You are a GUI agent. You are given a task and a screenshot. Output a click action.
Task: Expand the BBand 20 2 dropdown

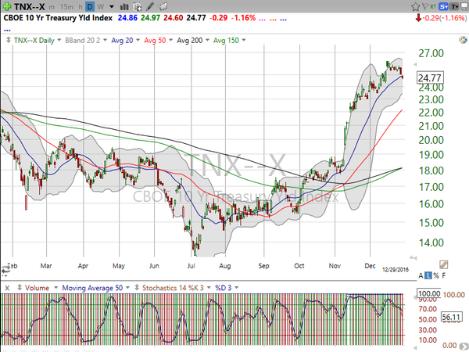105,40
